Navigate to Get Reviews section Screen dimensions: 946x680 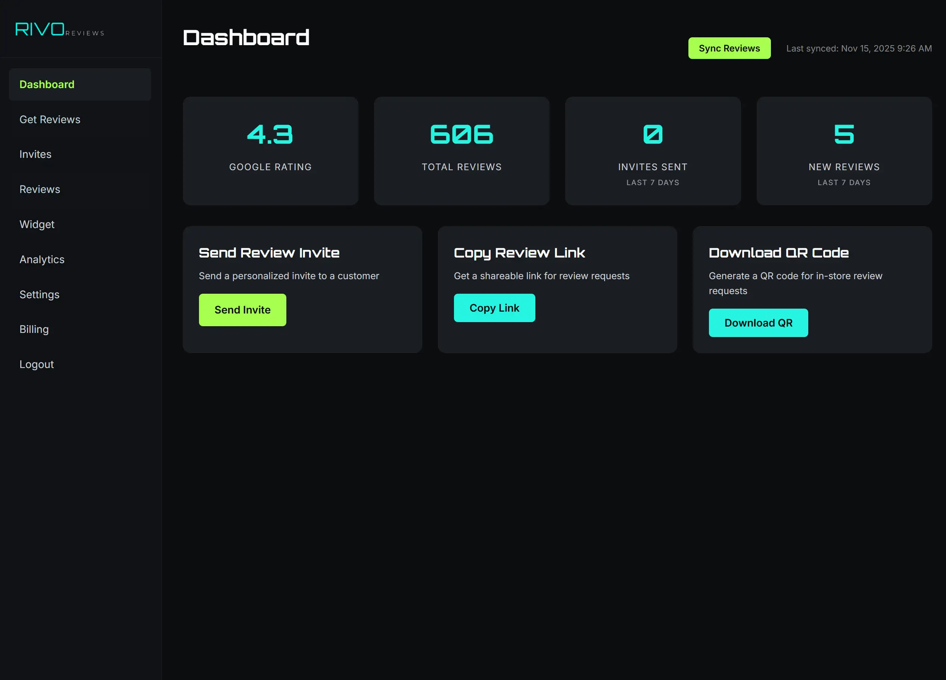pyautogui.click(x=50, y=119)
